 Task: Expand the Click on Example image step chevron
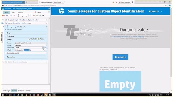pyautogui.click(x=47, y=23)
